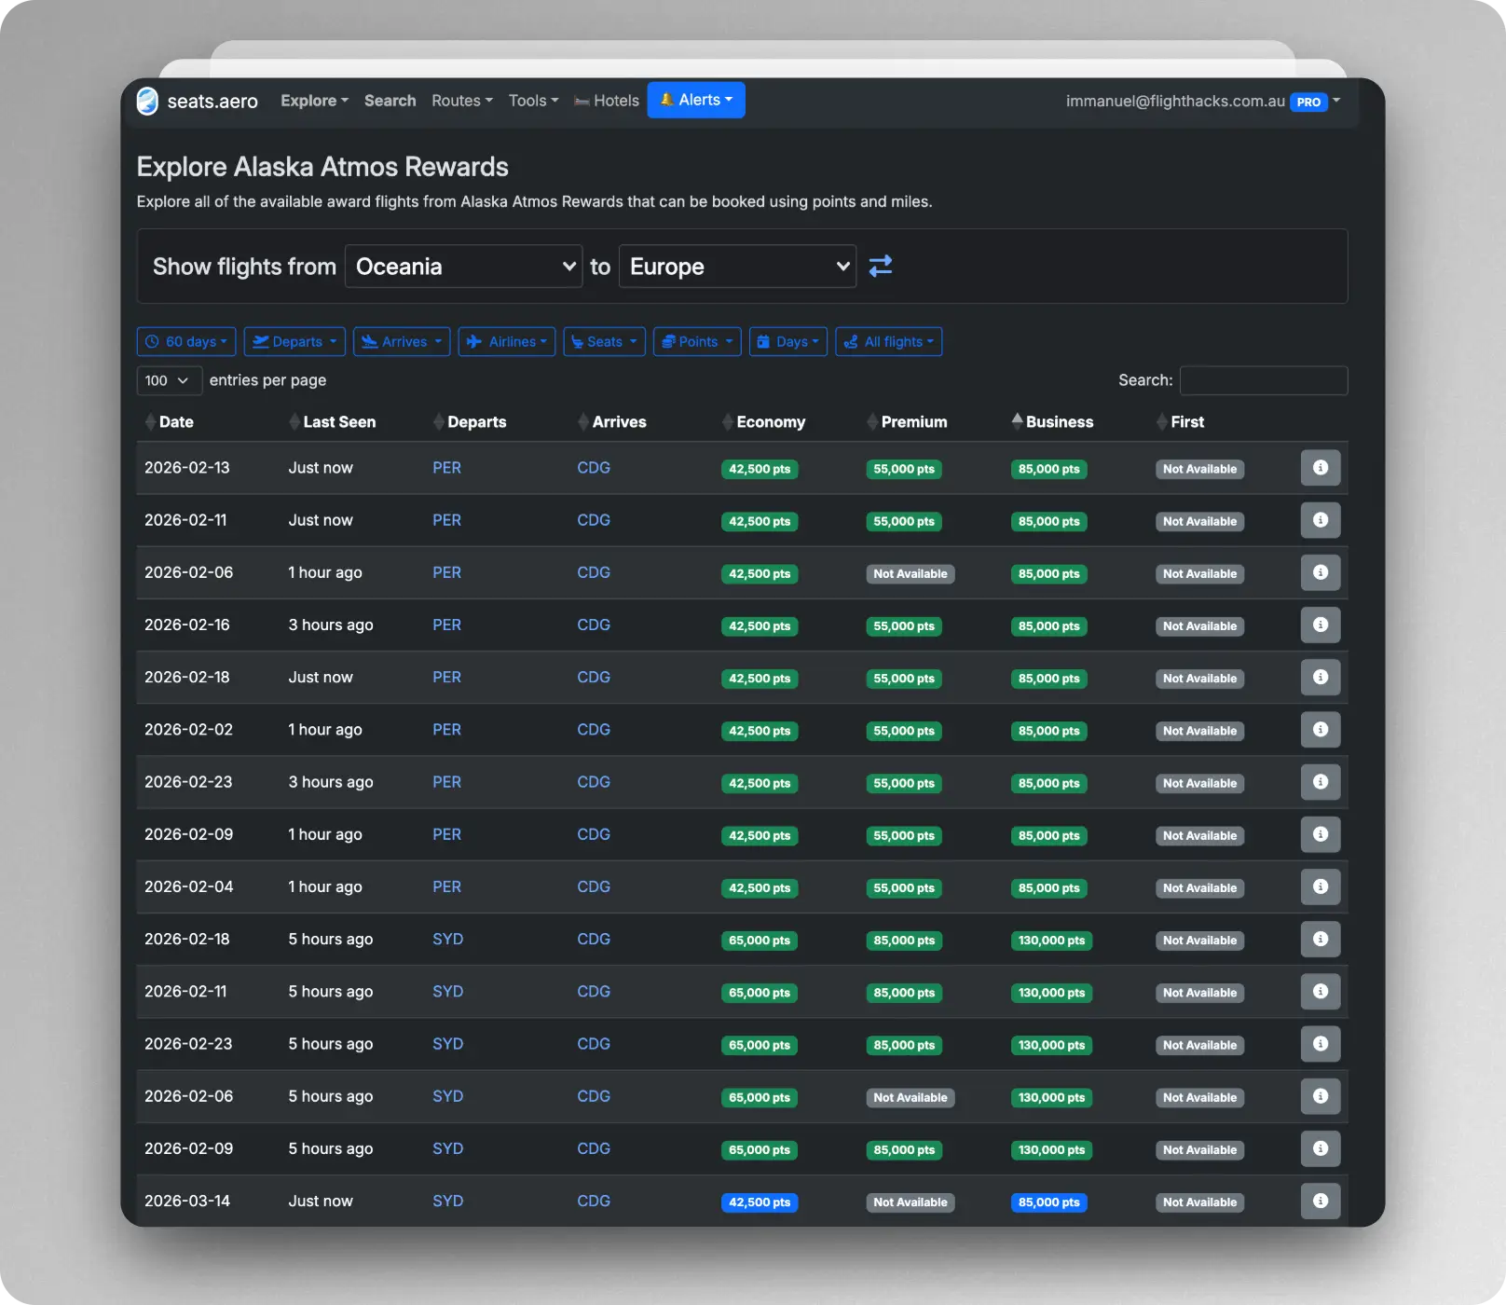This screenshot has height=1305, width=1506.
Task: Open info for 2026-02-23 PER flight
Action: pyautogui.click(x=1321, y=782)
